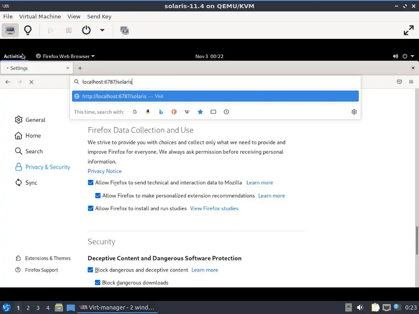Learn more about deceptive content blocking

205,270
